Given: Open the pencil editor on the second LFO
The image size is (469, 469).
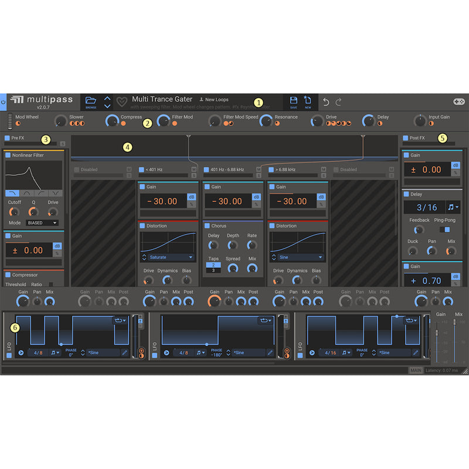Looking at the screenshot, I should [x=270, y=353].
